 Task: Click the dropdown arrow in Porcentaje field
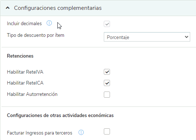coord(187,37)
